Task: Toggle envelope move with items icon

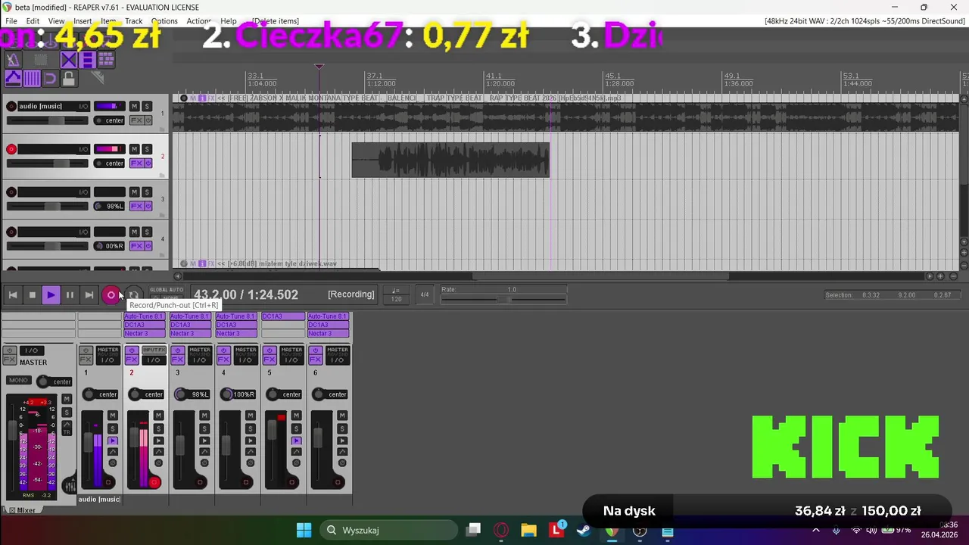Action: pos(13,78)
